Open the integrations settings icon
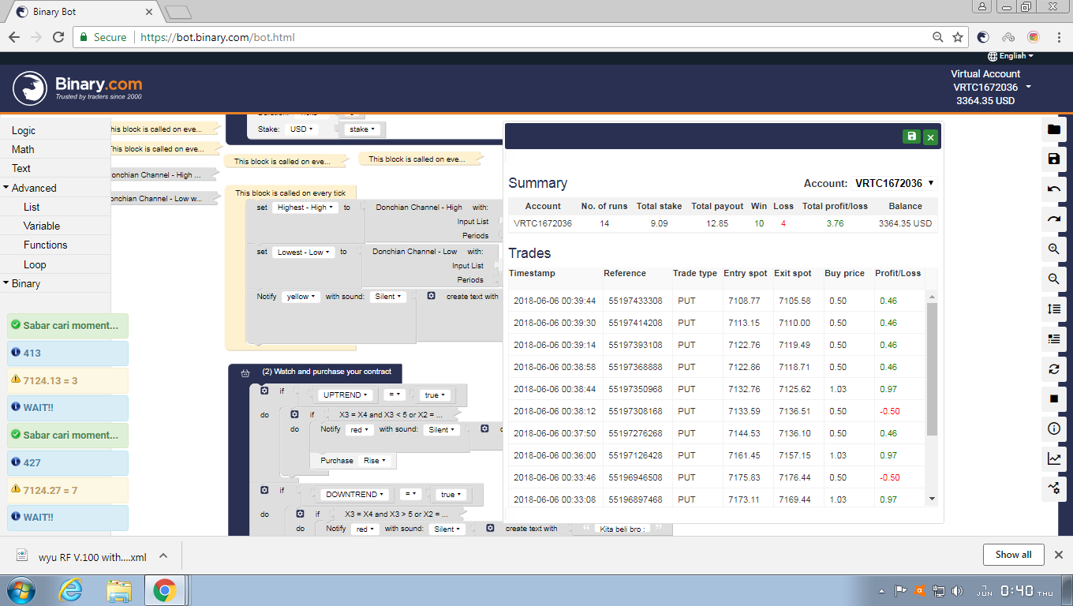 pyautogui.click(x=1053, y=488)
